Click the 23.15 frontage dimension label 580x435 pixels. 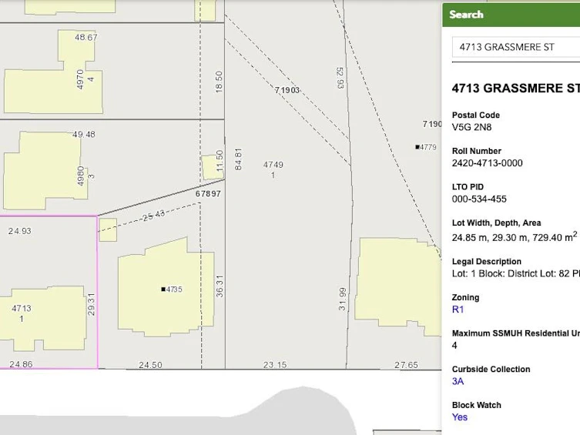click(x=275, y=365)
